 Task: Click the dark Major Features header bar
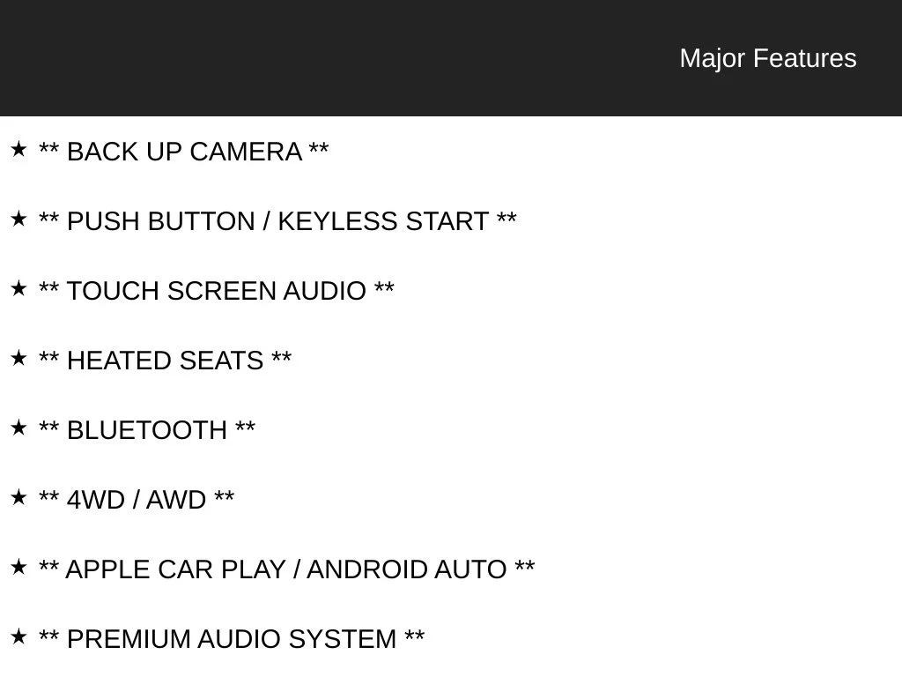[451, 57]
